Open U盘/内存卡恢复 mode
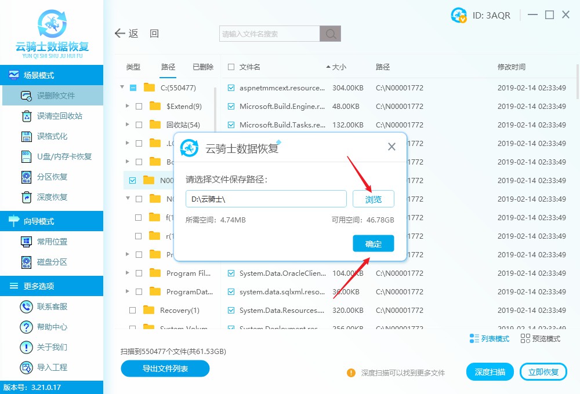This screenshot has height=394, width=580. (52, 156)
